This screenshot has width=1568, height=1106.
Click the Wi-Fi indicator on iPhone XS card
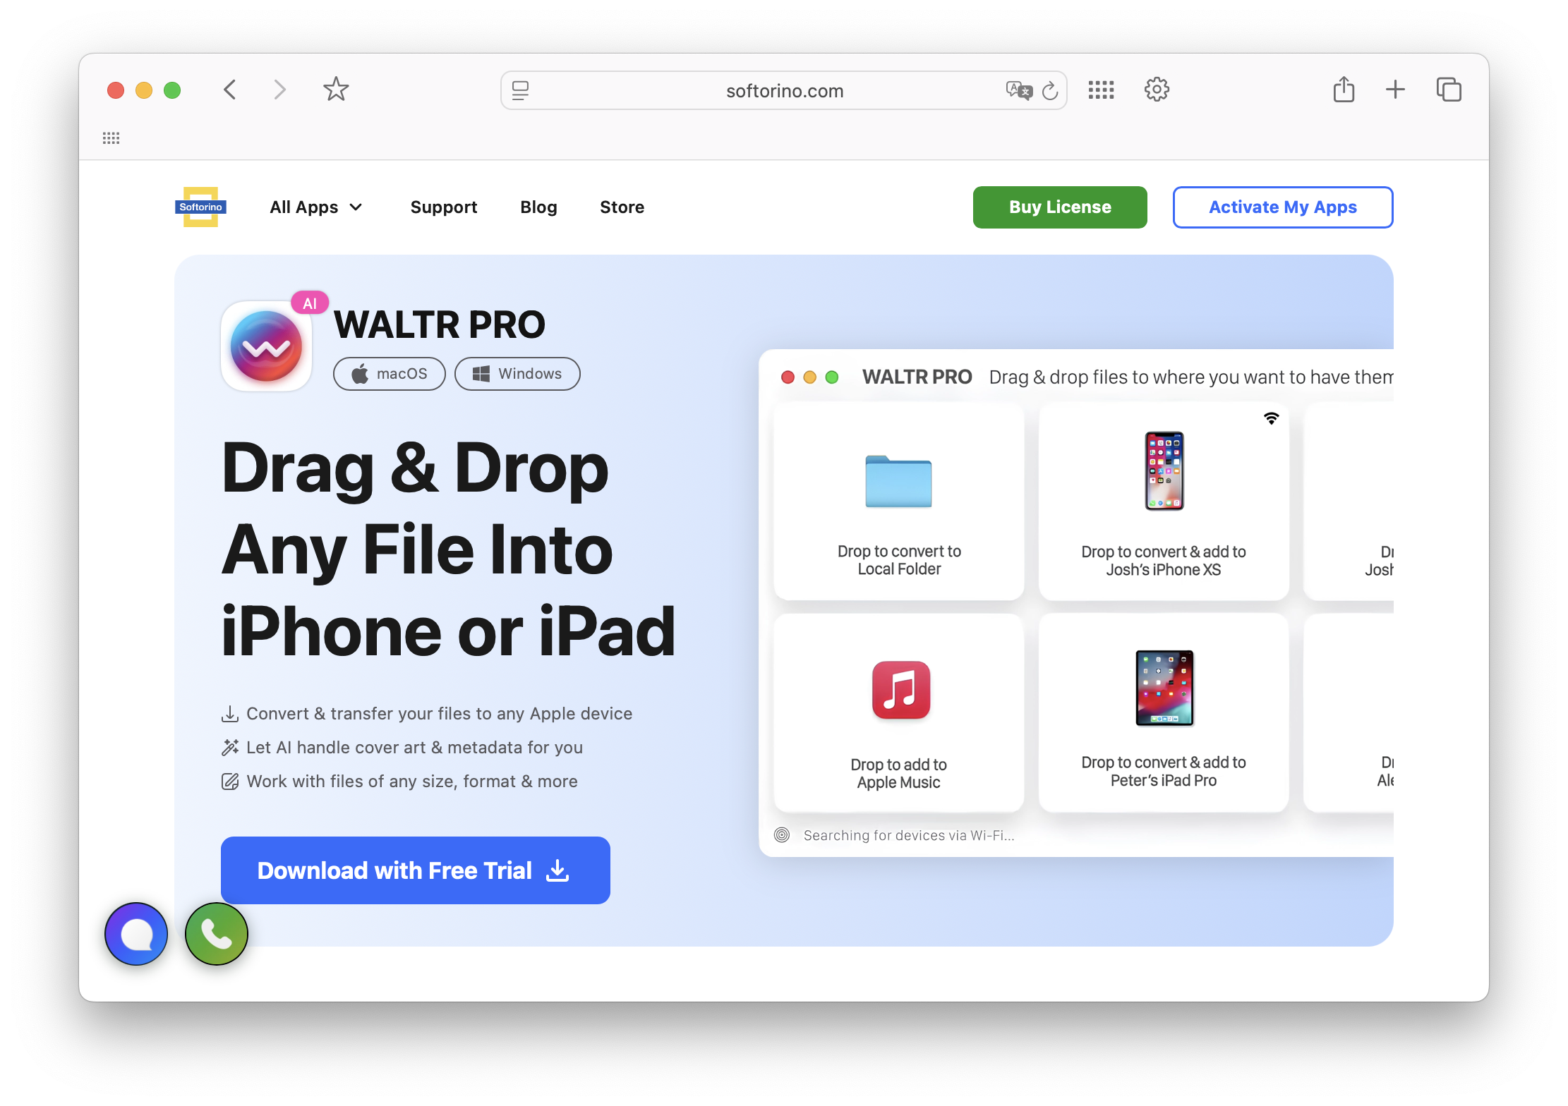coord(1271,418)
